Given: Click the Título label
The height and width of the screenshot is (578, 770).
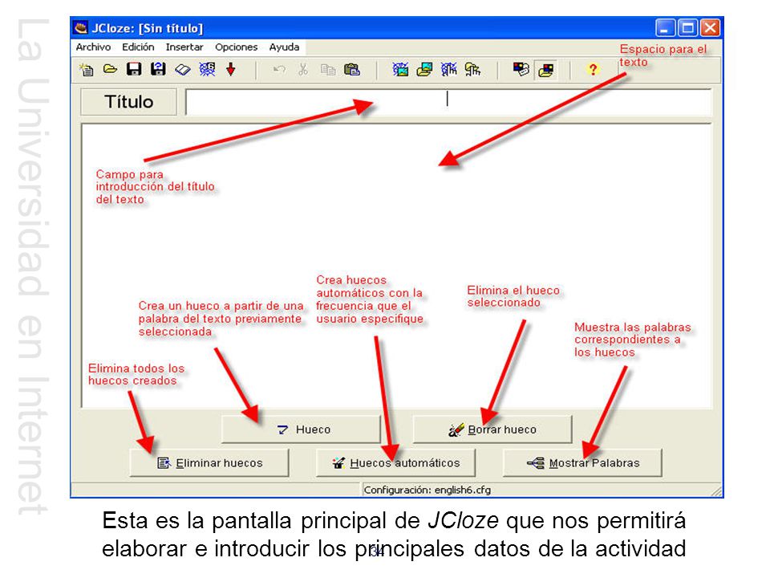Looking at the screenshot, I should click(128, 102).
